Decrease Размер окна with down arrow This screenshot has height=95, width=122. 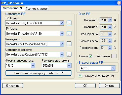pos(110,35)
